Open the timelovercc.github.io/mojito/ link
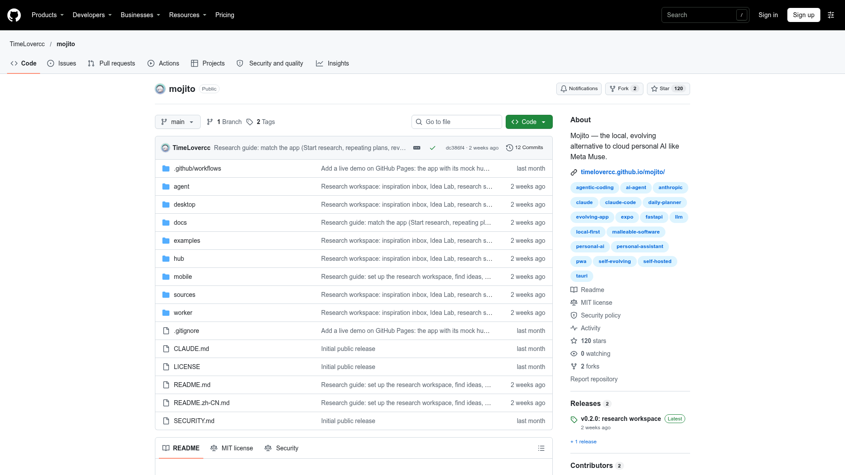 (623, 172)
